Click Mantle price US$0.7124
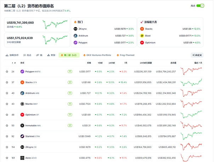This screenshot has height=162, width=214. pyautogui.click(x=85, y=104)
